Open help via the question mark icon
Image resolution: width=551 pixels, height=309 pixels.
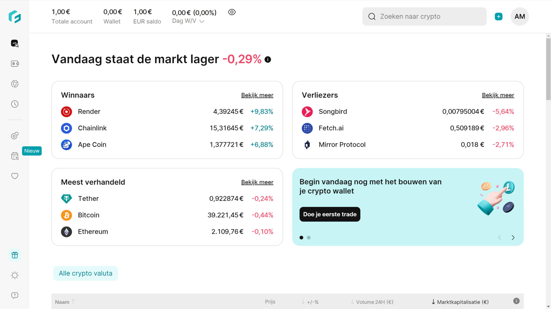pyautogui.click(x=15, y=295)
